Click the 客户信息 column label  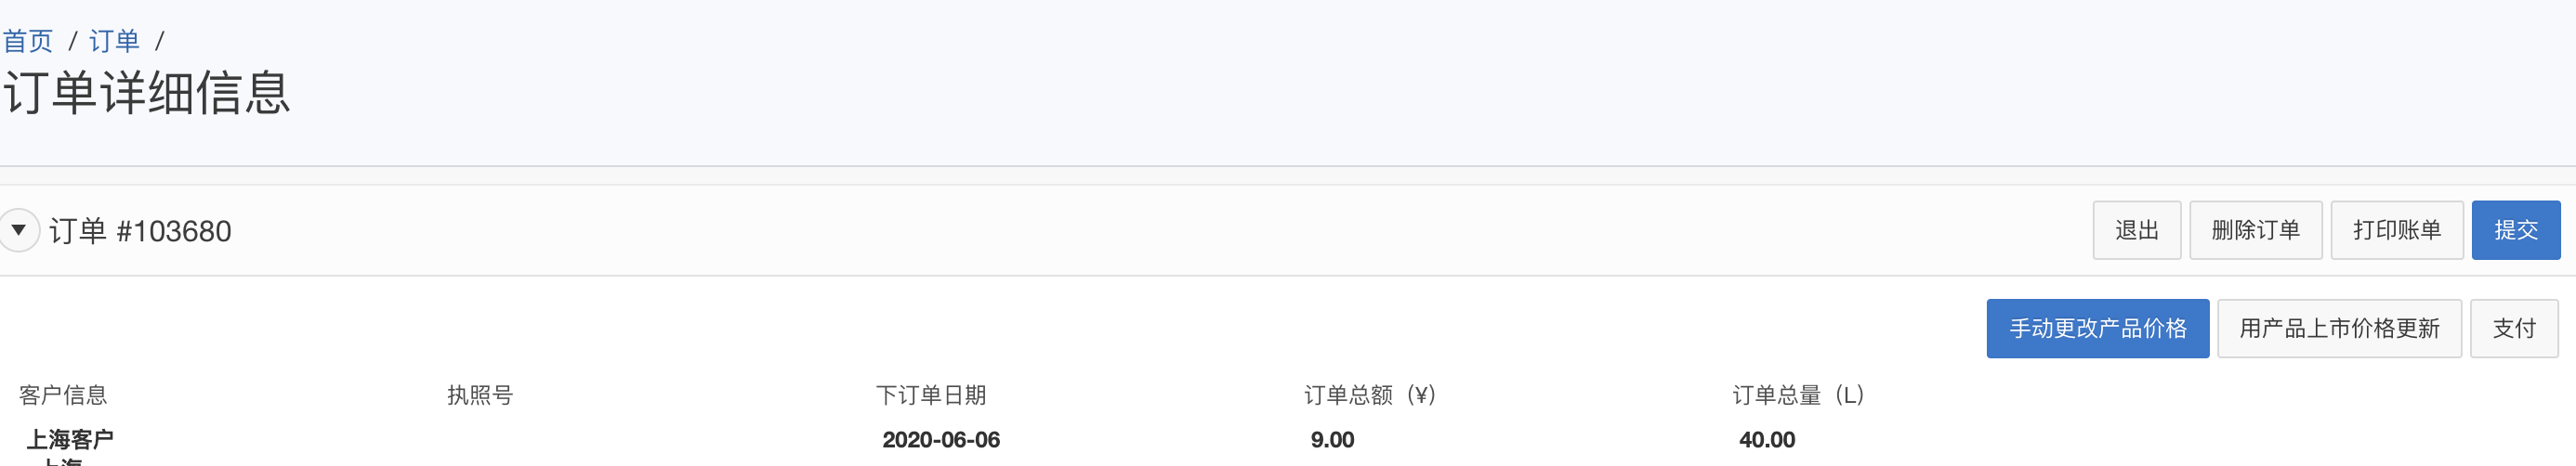(63, 395)
